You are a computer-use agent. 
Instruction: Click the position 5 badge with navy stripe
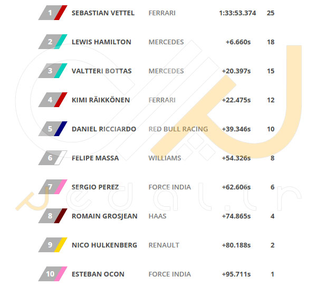click(53, 129)
